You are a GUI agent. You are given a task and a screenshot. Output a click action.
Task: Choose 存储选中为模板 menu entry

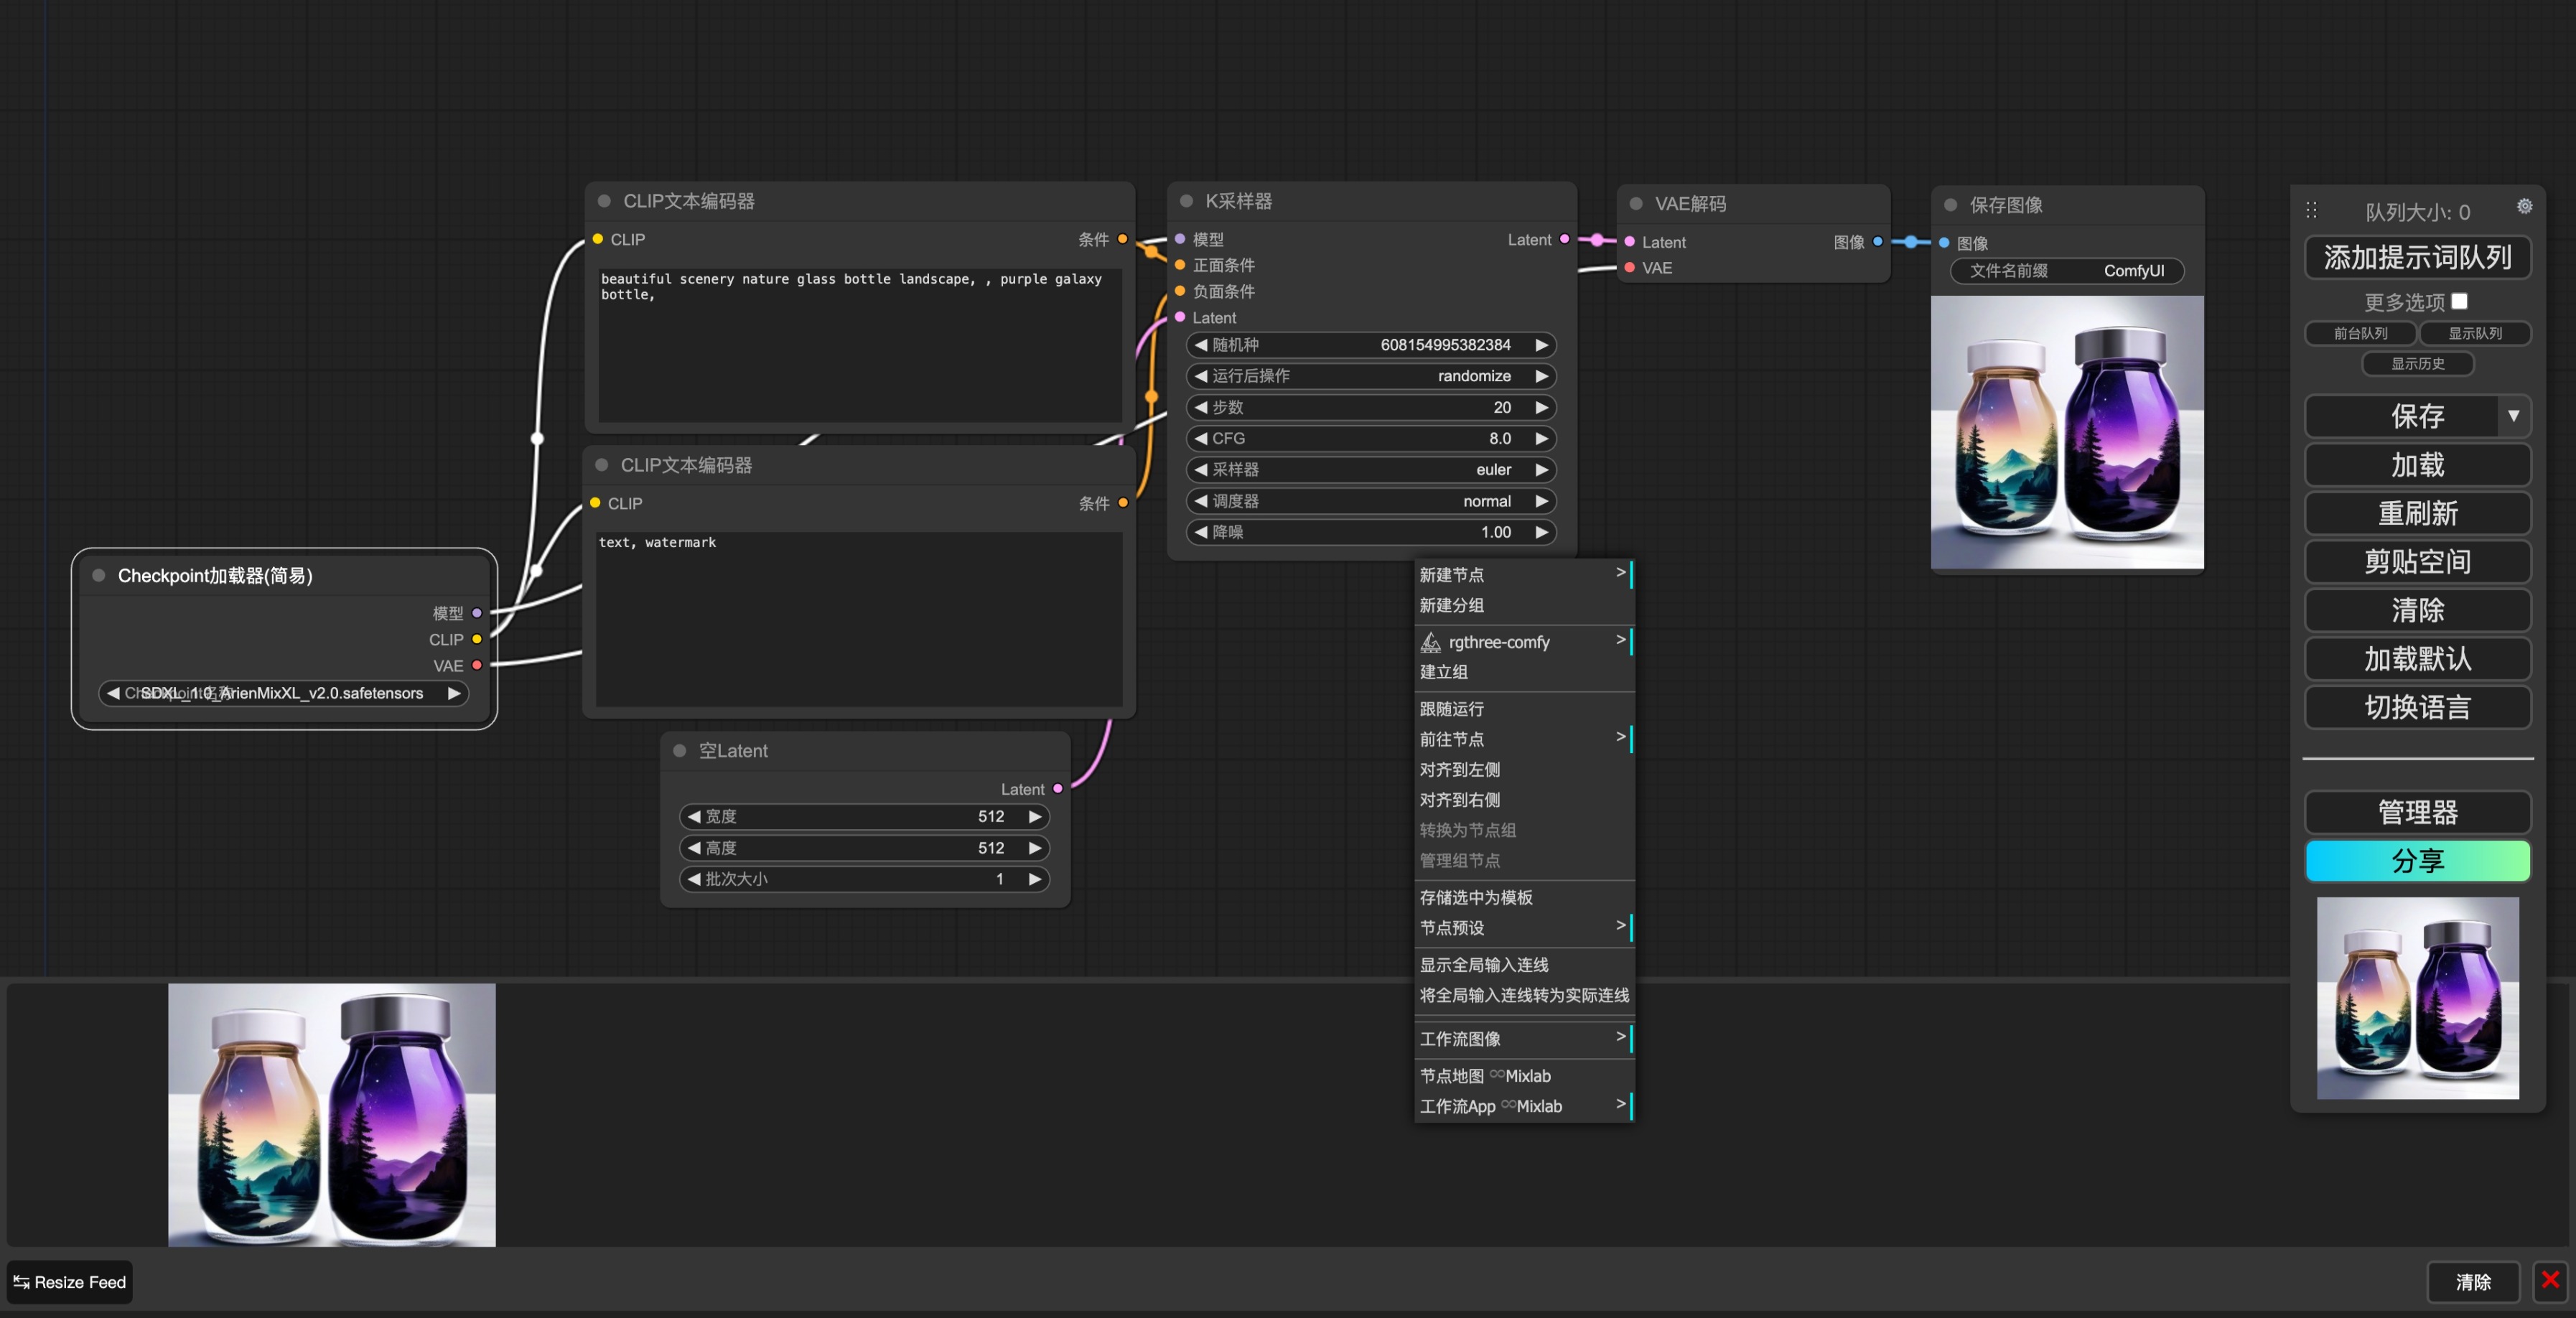click(1524, 897)
